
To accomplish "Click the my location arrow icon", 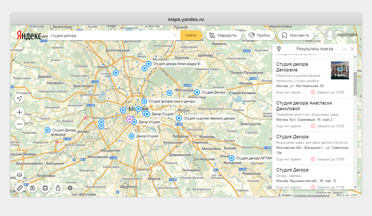I will point(19,98).
